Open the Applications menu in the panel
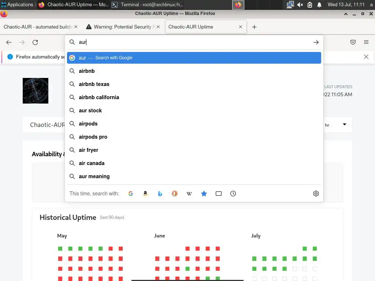 18,4
